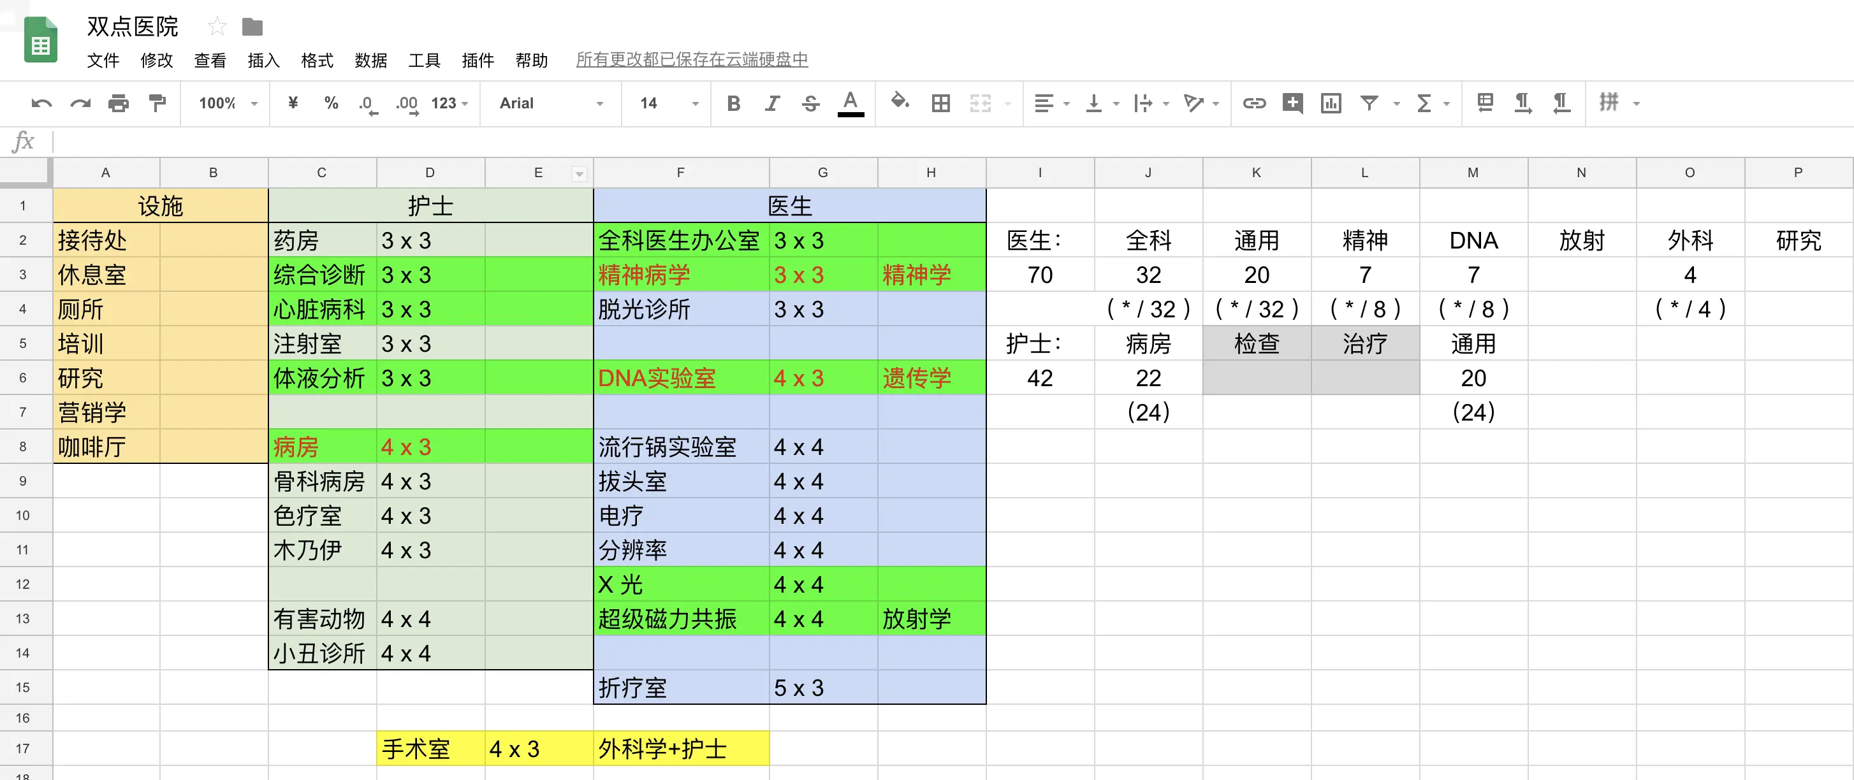Toggle strikethrough formatting

[x=810, y=104]
